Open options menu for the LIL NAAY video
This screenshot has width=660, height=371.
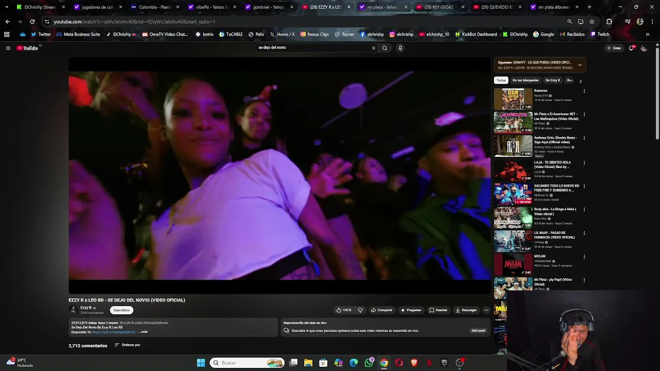[x=584, y=233]
